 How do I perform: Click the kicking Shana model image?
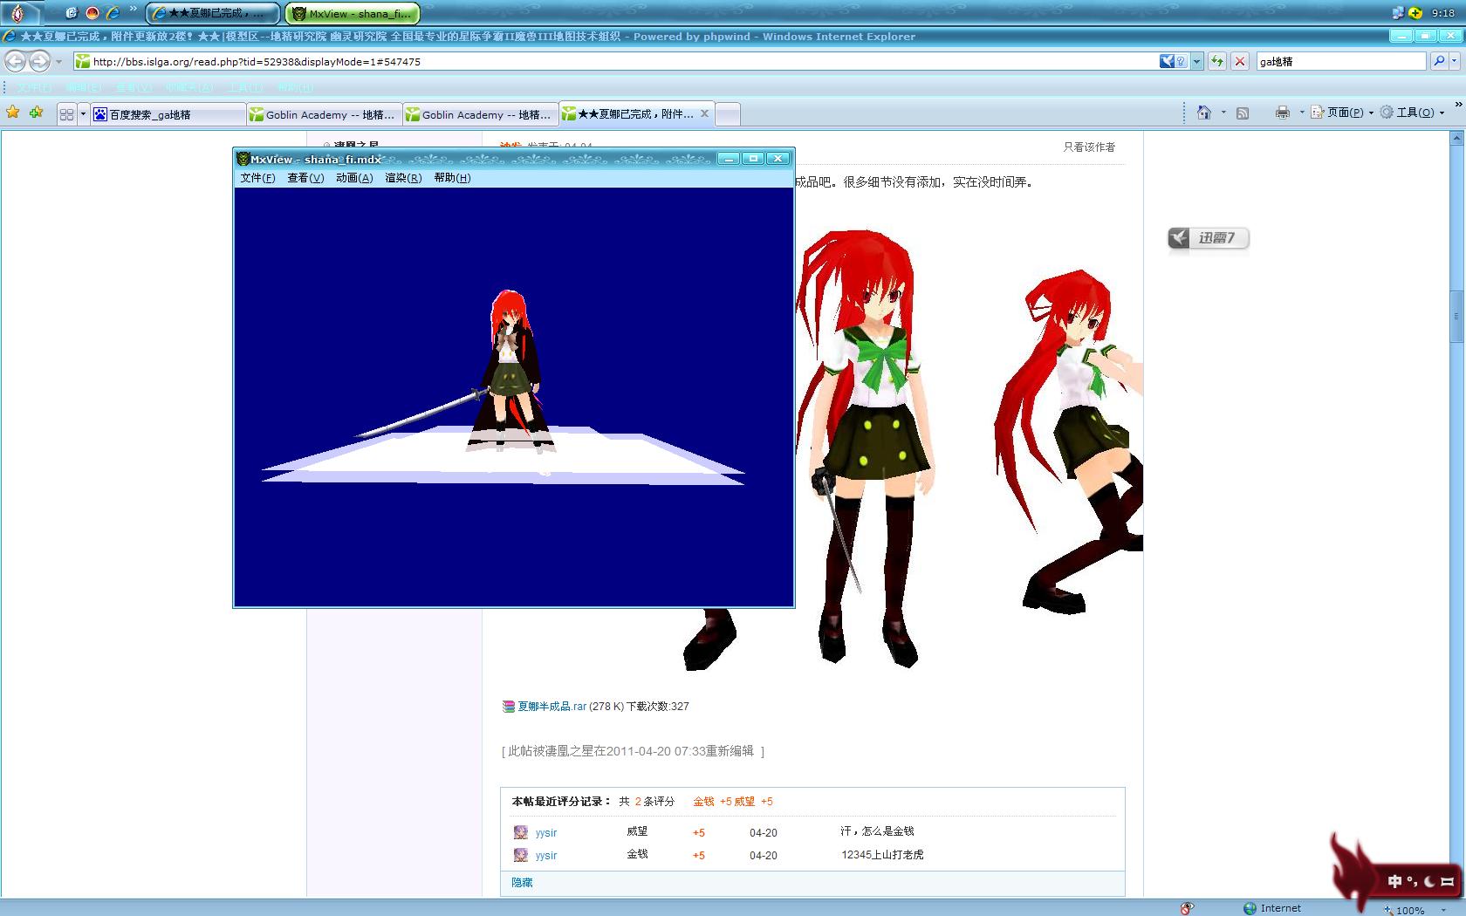(1069, 441)
